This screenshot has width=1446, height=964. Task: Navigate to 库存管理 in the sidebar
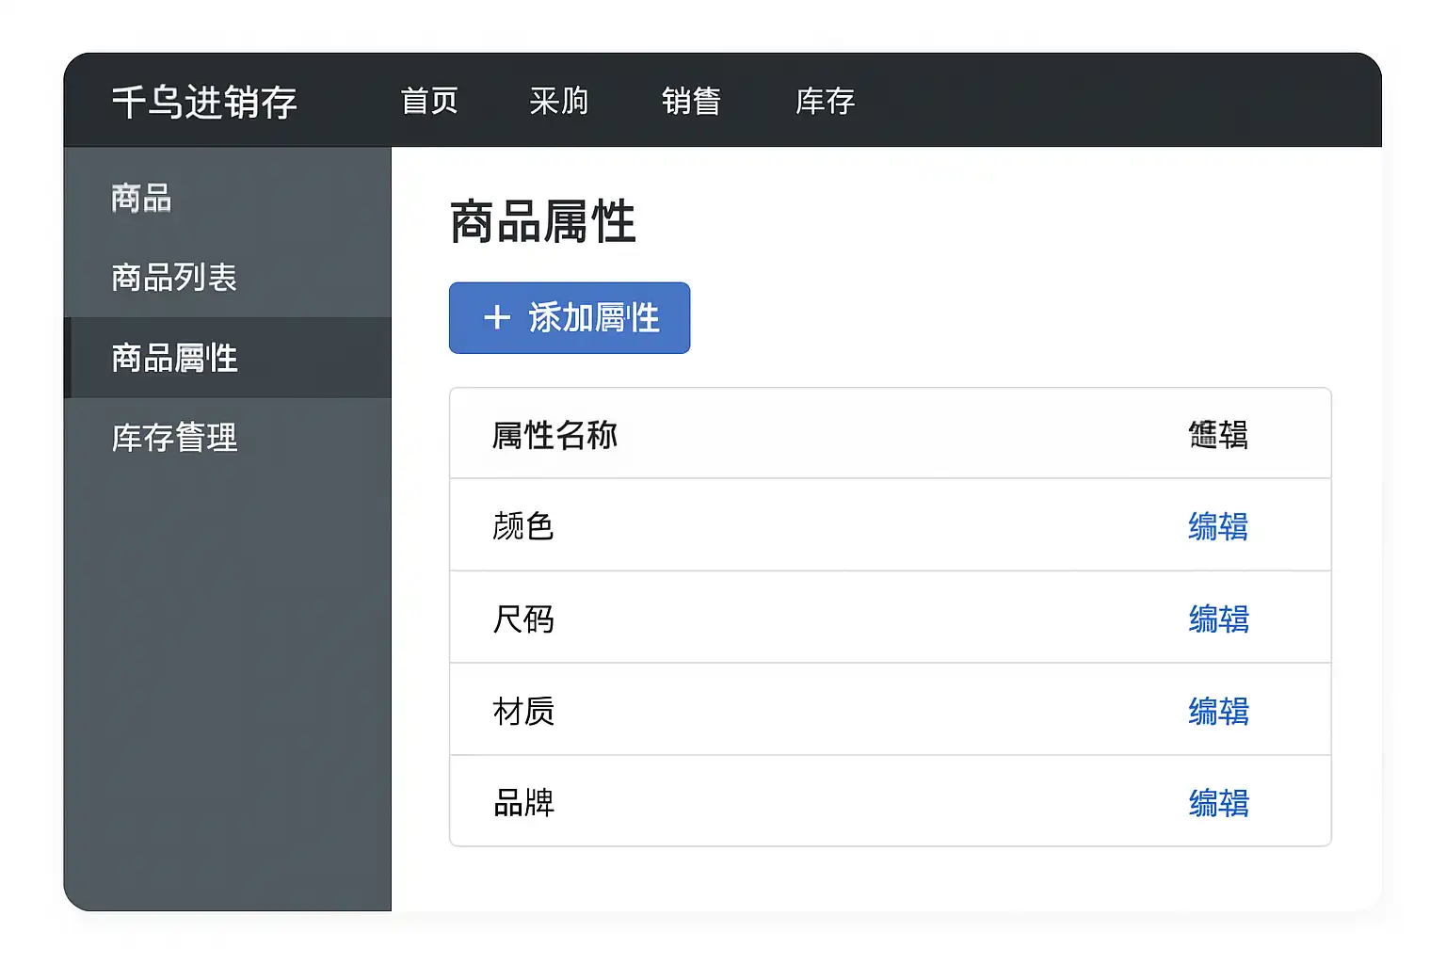[174, 438]
